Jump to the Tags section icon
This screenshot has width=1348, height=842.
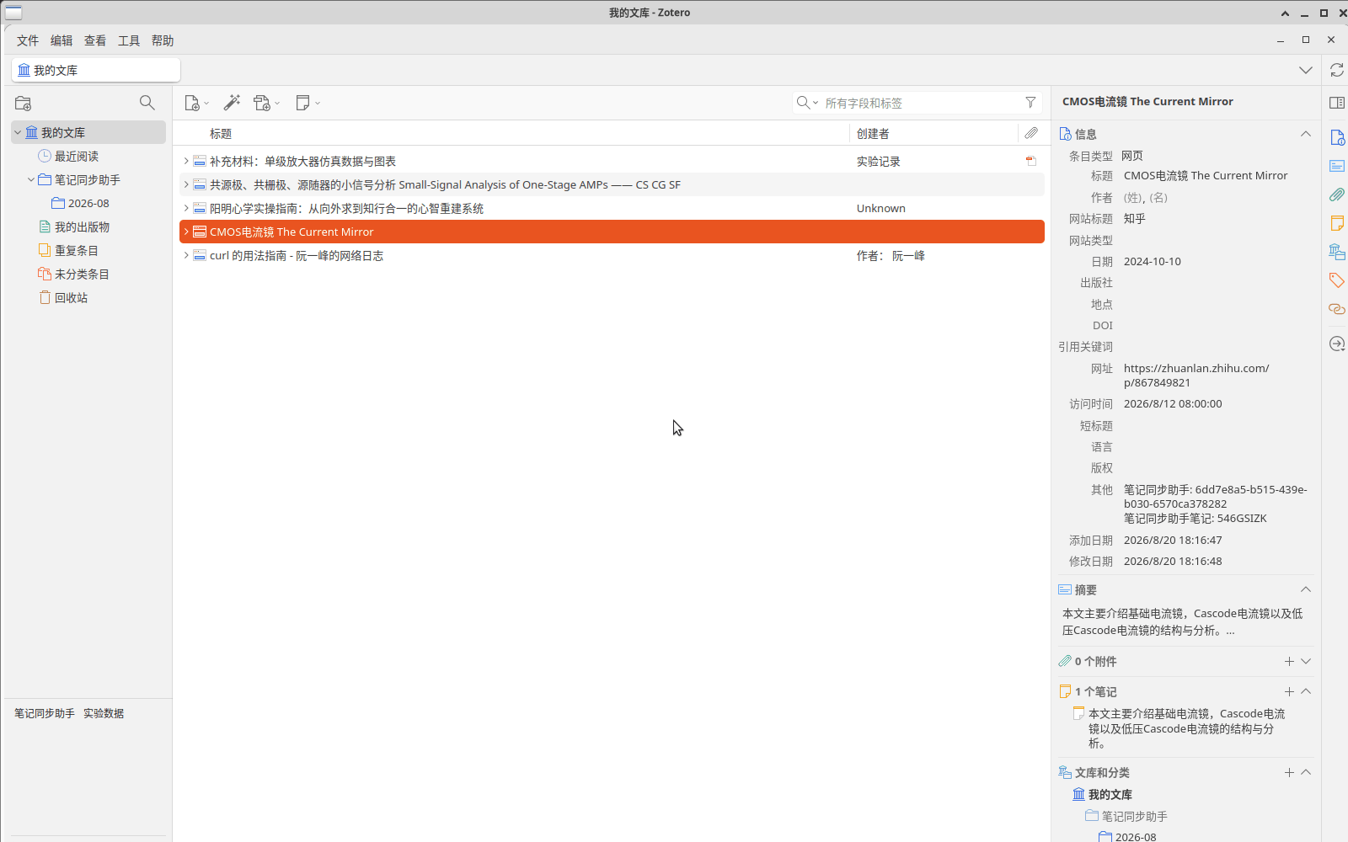pyautogui.click(x=1336, y=280)
